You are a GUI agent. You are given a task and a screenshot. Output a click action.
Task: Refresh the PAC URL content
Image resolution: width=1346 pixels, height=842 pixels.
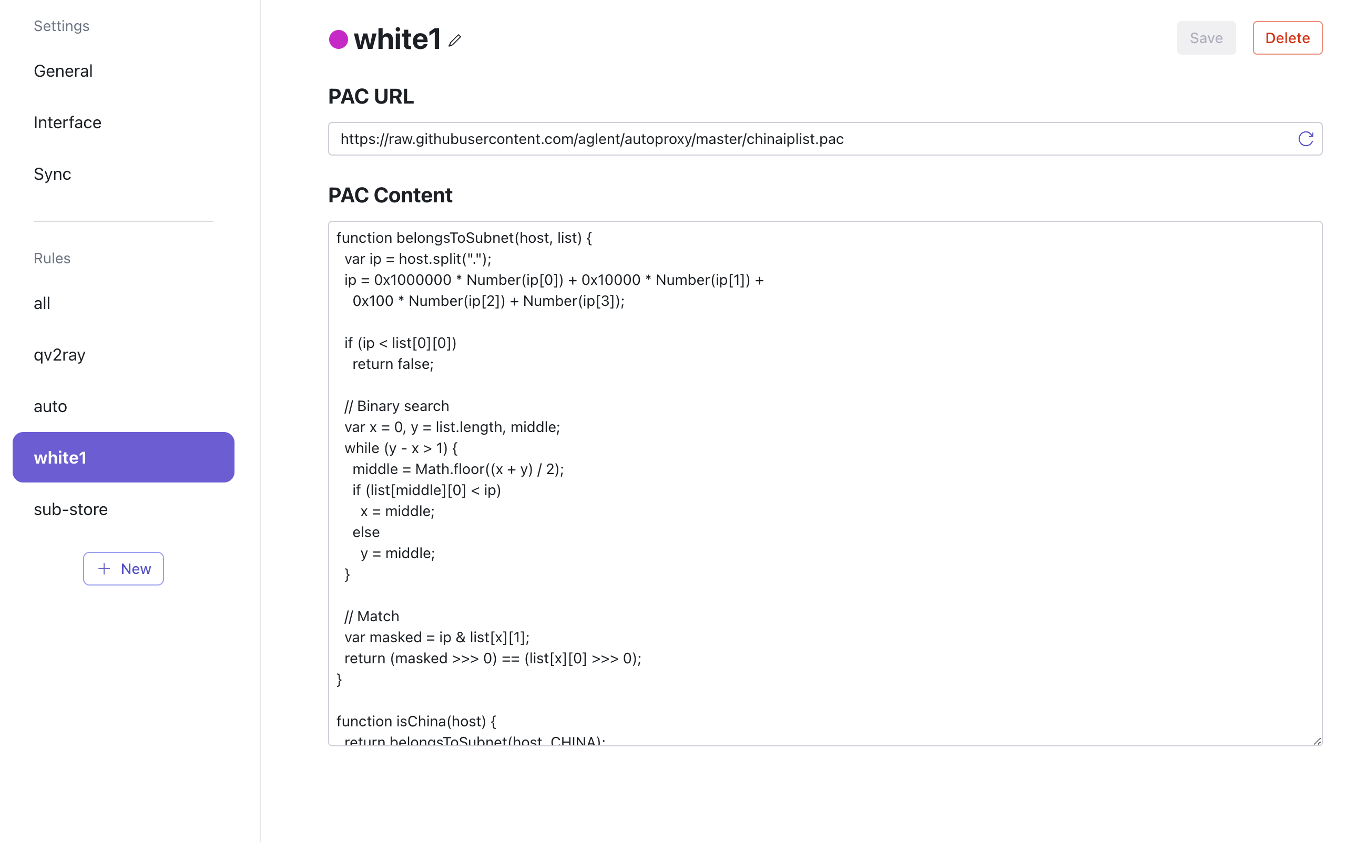pyautogui.click(x=1307, y=139)
